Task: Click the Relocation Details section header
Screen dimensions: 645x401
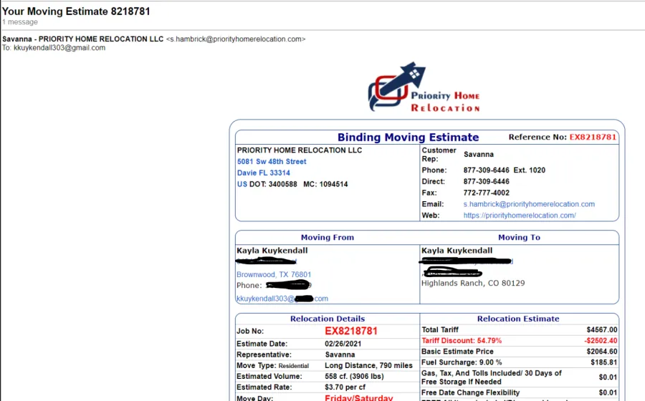Action: coord(328,319)
